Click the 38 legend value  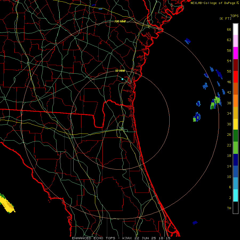point(229,103)
